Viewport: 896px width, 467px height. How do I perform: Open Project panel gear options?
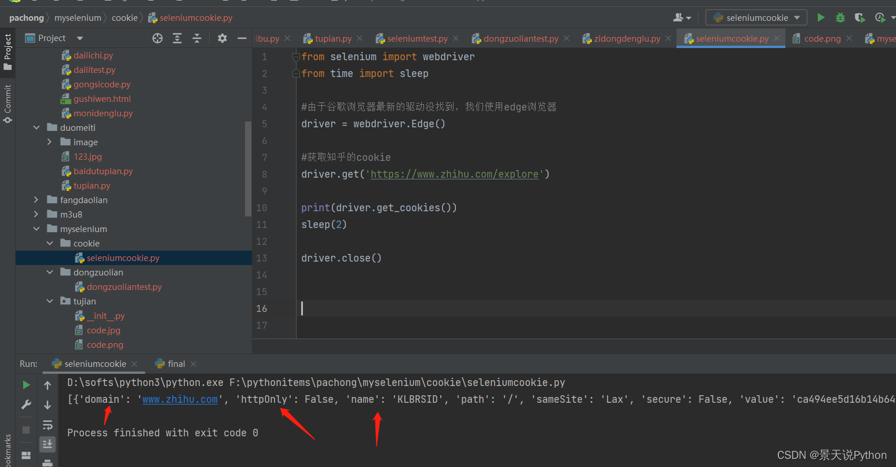click(x=222, y=38)
